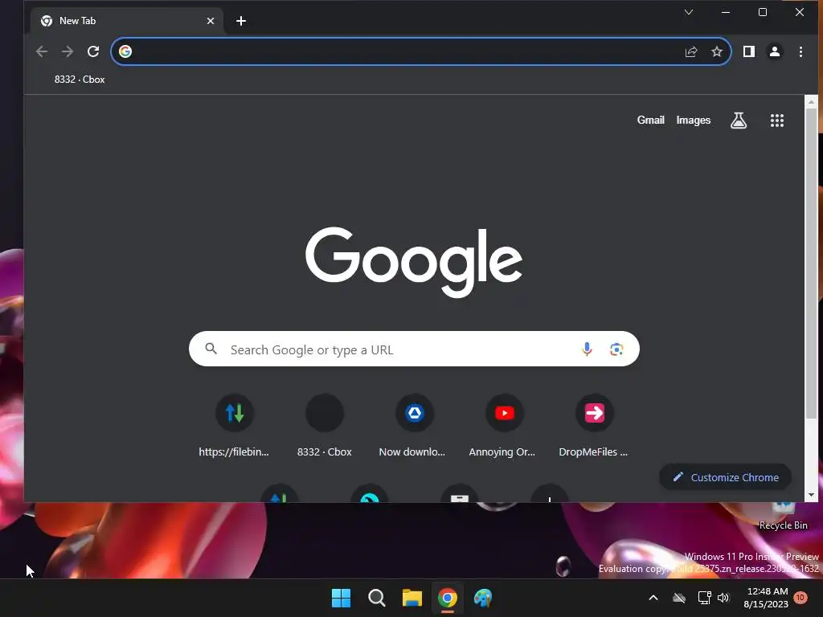Search by image with Google Lens icon
Image resolution: width=823 pixels, height=617 pixels.
[x=616, y=349]
